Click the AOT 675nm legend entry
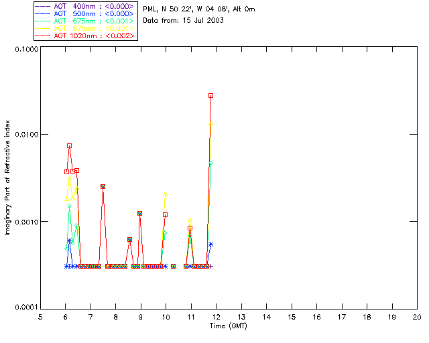This screenshot has height=343, width=429. click(85, 21)
